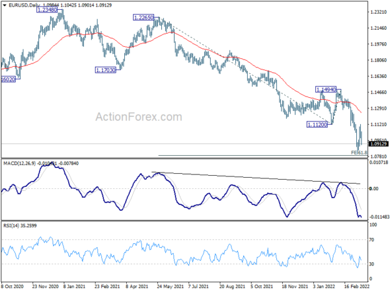Click the 16020 label at left edge

click(x=8, y=79)
